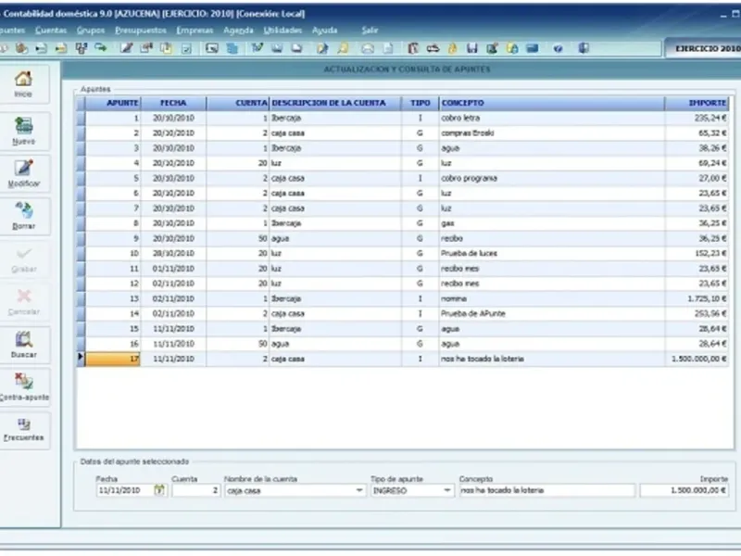Create a new entry with Nuevo

click(x=24, y=132)
